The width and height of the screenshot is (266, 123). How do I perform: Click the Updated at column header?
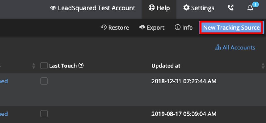166,66
